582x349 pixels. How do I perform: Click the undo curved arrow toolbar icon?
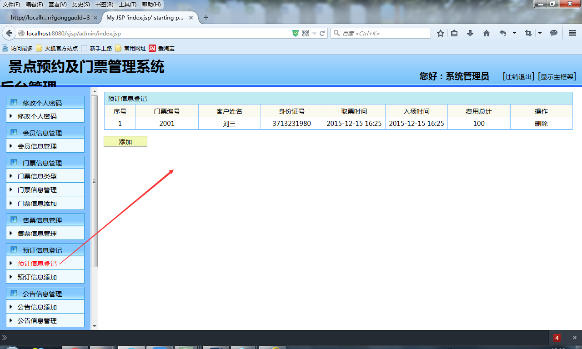502,33
